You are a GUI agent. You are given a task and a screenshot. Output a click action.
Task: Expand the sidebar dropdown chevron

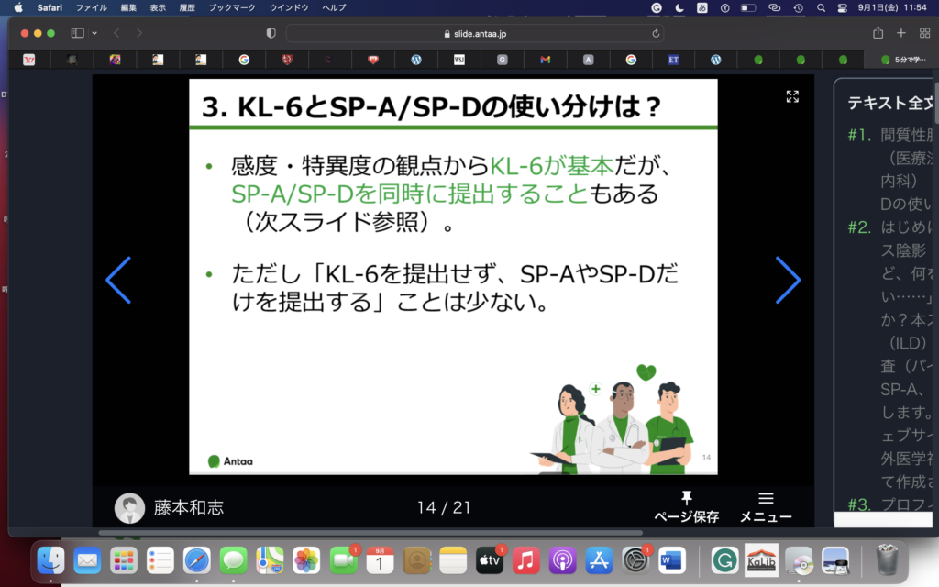[x=93, y=33]
